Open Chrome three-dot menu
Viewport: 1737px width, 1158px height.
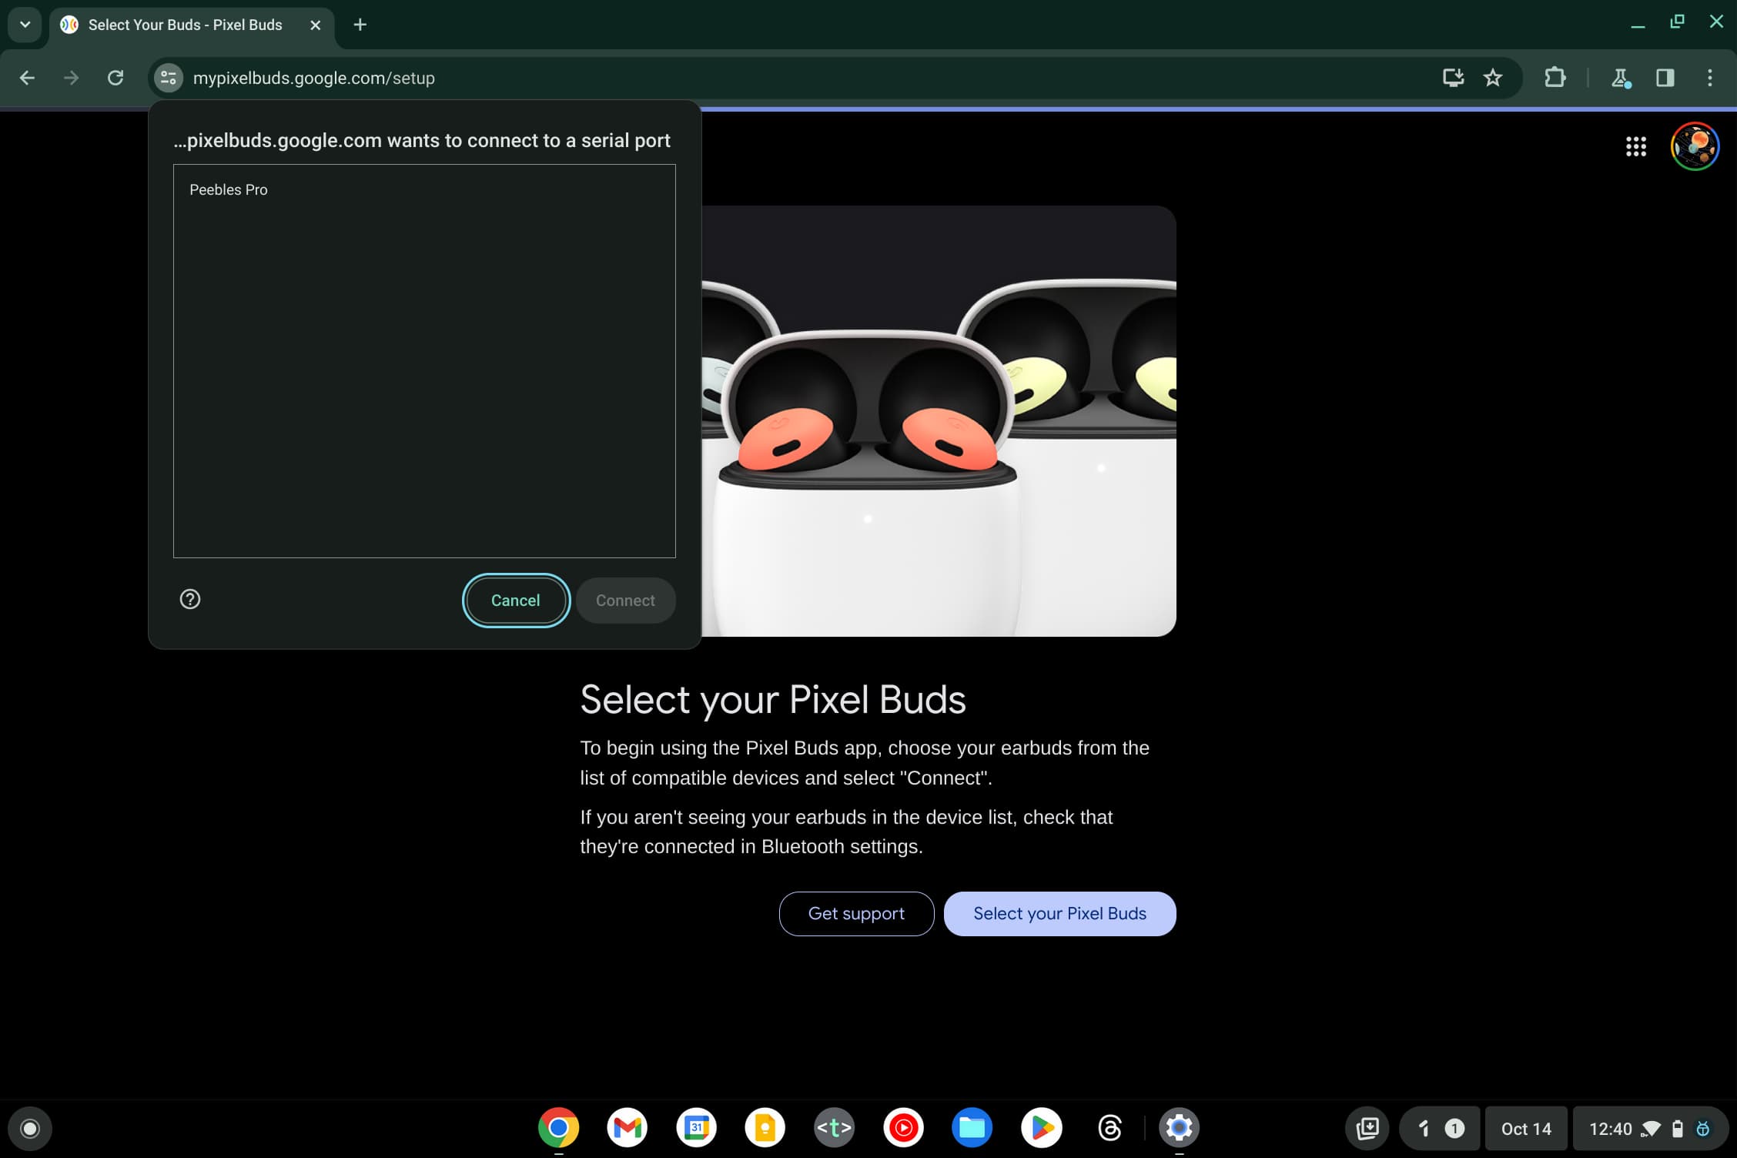click(x=1709, y=78)
